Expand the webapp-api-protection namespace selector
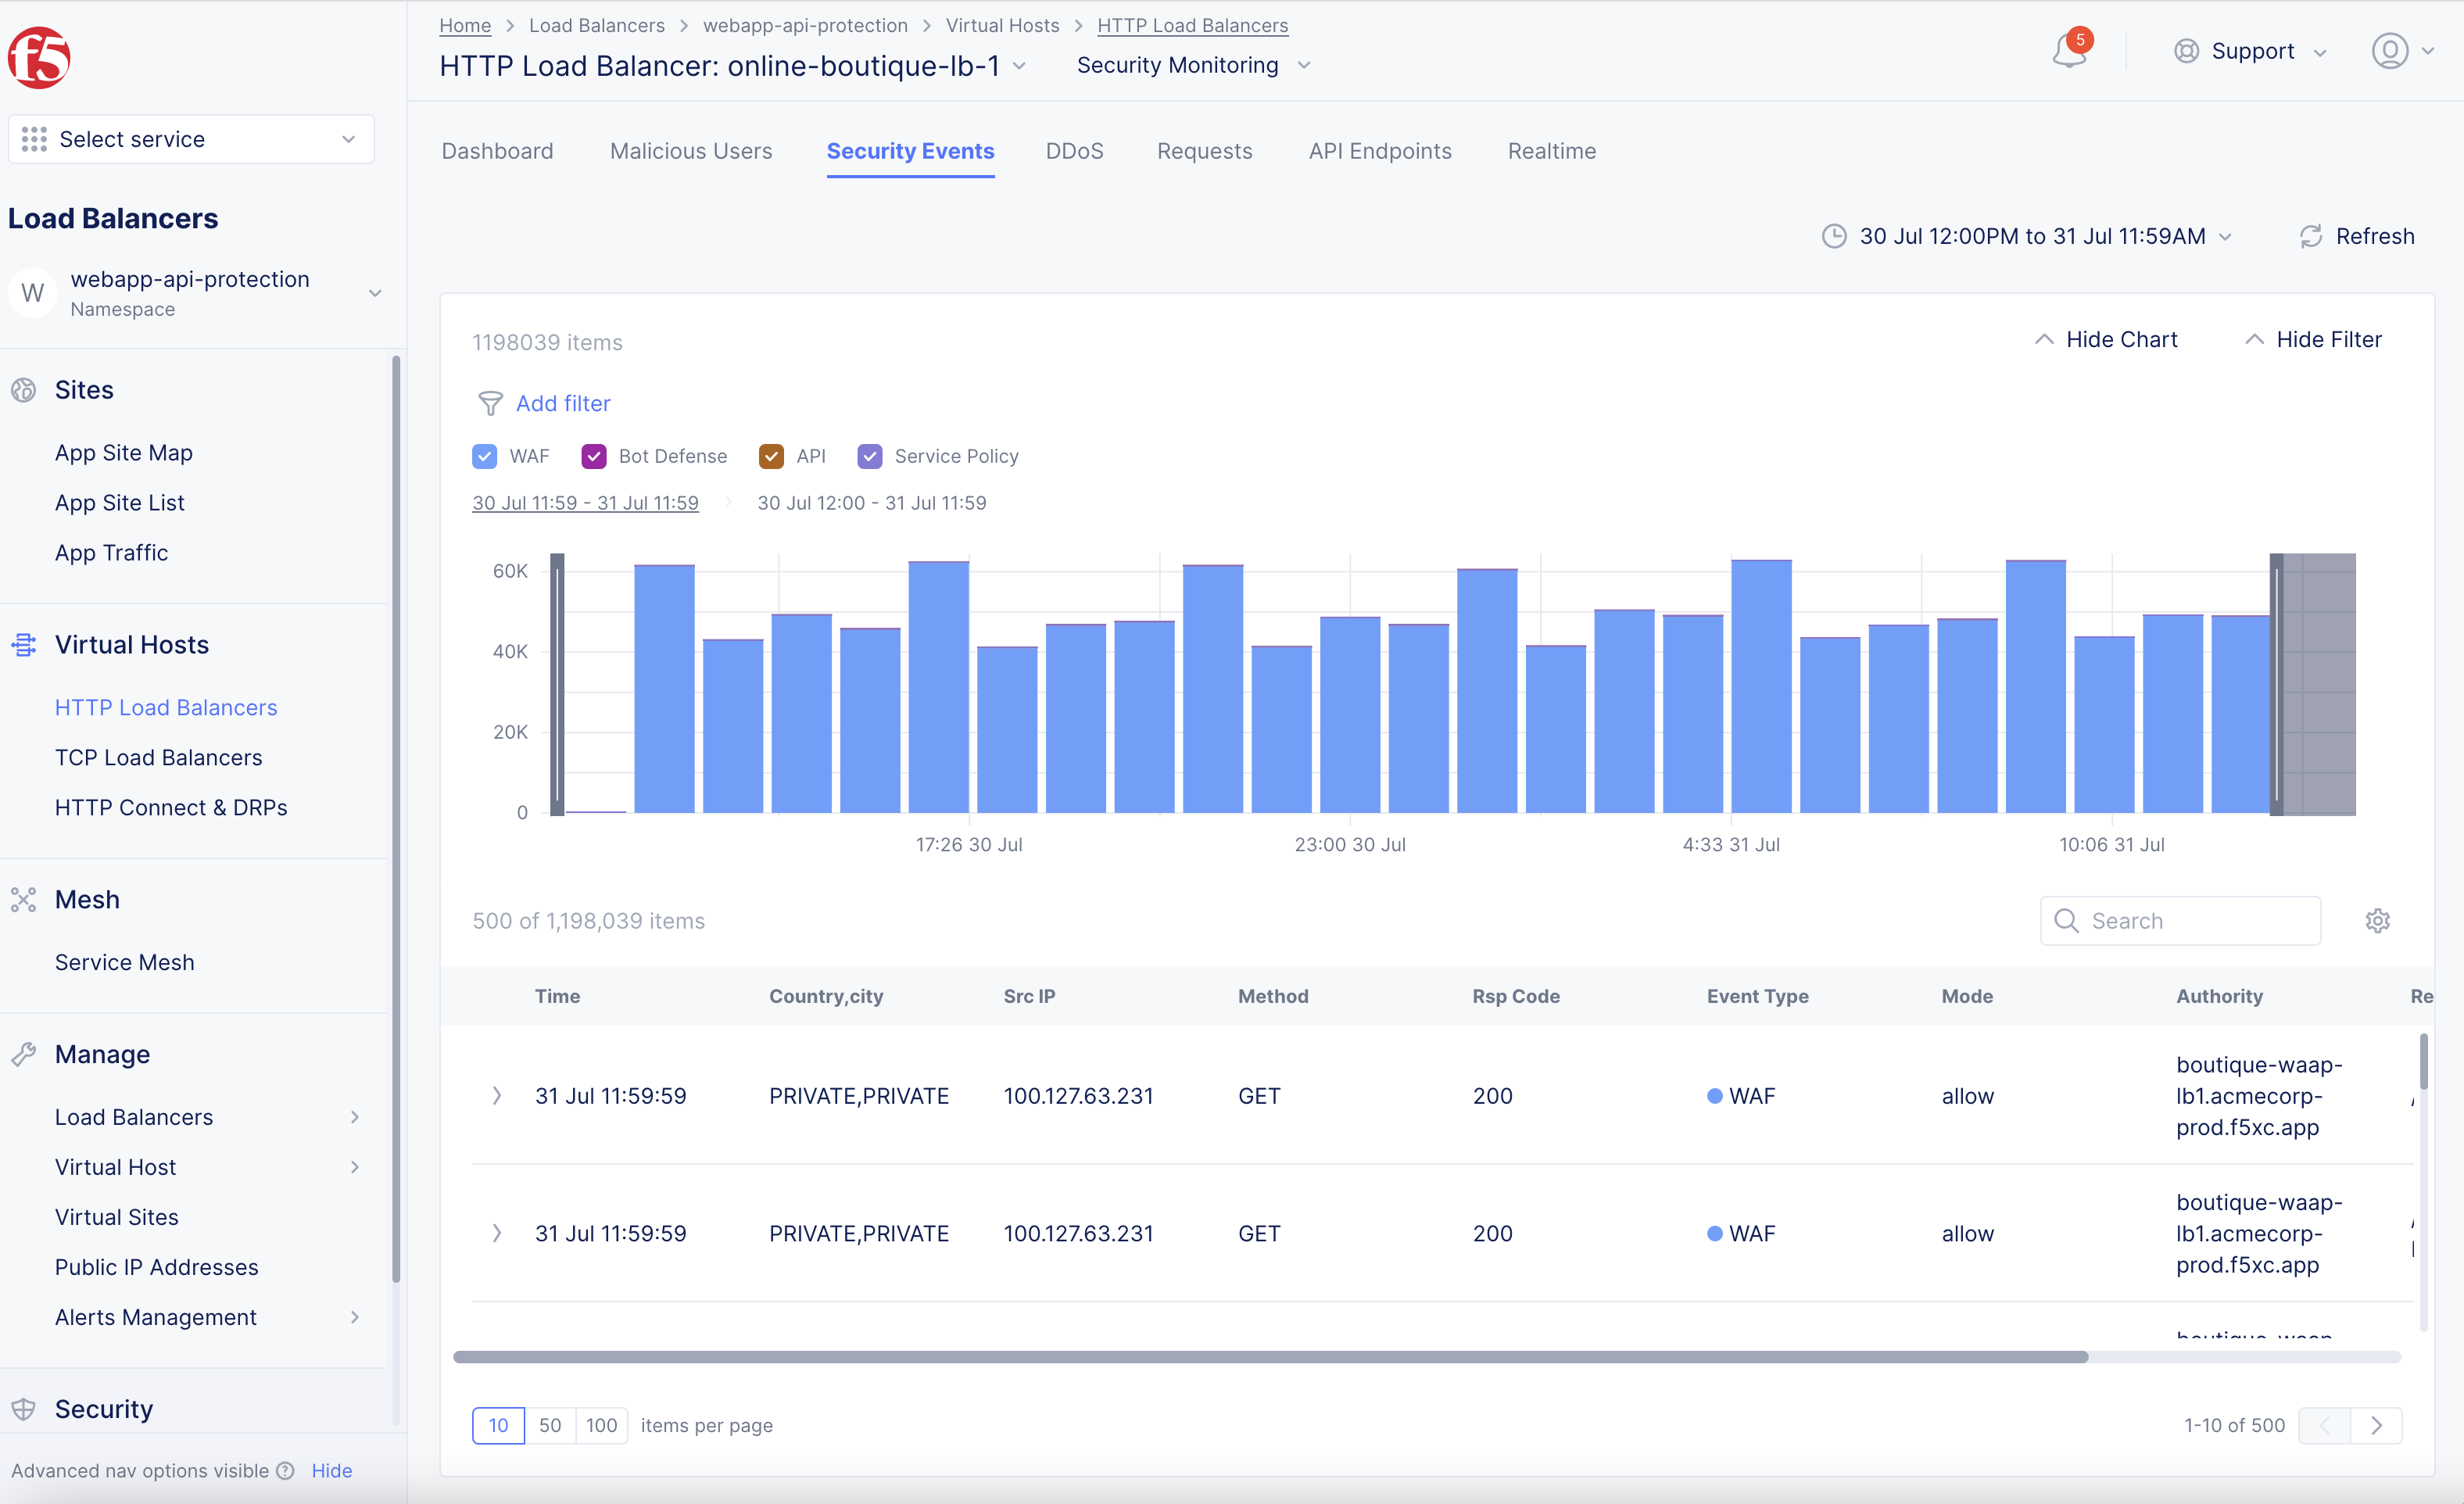The height and width of the screenshot is (1504, 2464). [375, 293]
